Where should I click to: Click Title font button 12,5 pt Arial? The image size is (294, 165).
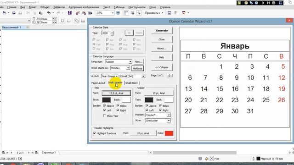(x=116, y=93)
